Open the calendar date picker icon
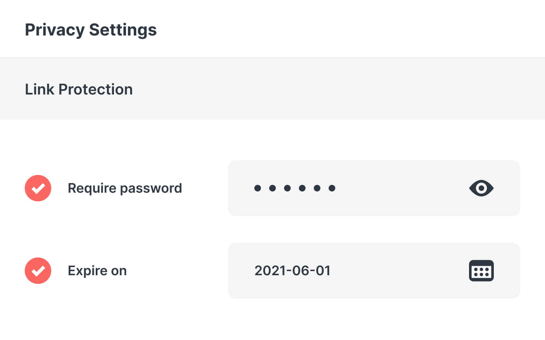The height and width of the screenshot is (340, 545). [481, 271]
